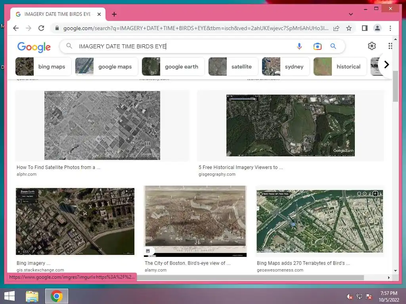Filter by historical chip
406x304 pixels.
(x=340, y=66)
